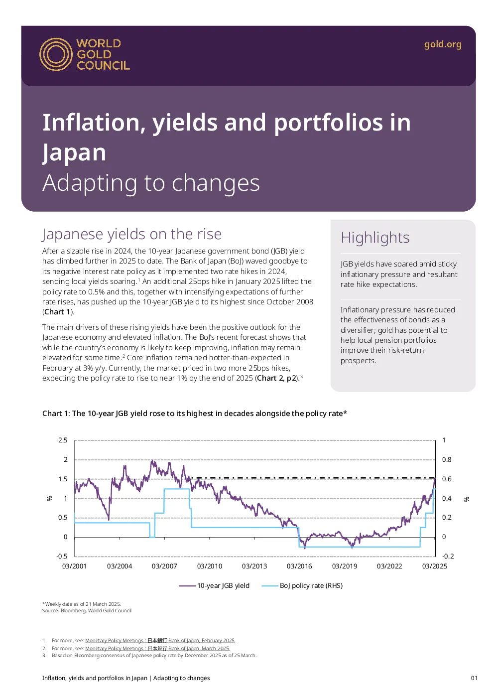Click the Highlights panel heading

click(x=375, y=238)
